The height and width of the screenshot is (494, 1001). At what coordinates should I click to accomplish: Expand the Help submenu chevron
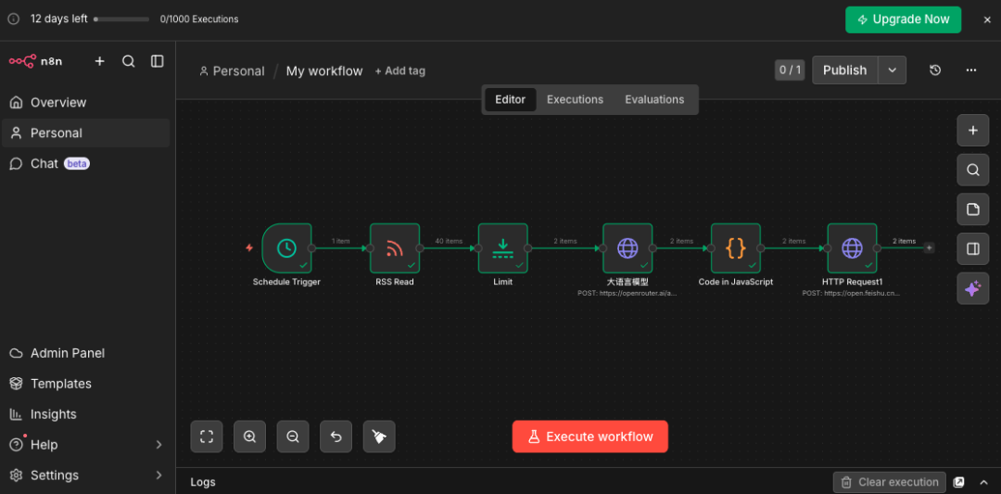[x=159, y=445]
